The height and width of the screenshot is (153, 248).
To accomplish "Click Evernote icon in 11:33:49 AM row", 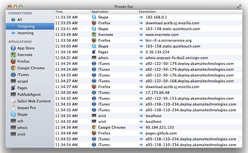I will [x=94, y=34].
